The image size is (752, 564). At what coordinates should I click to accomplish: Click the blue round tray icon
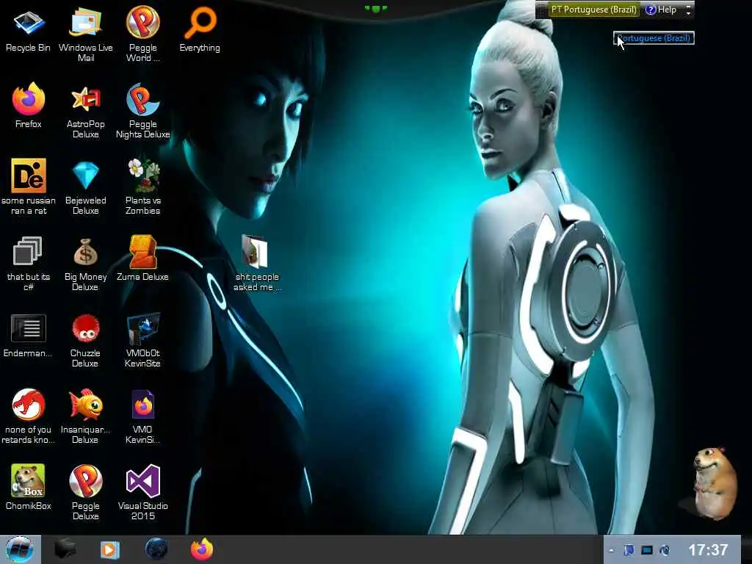[x=665, y=550]
